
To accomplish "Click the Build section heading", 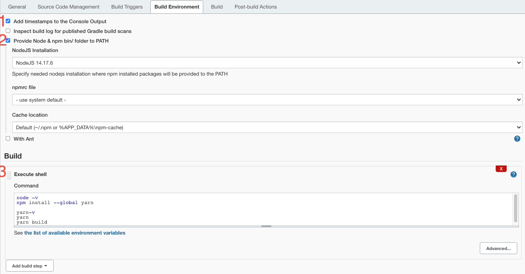I will (13, 156).
